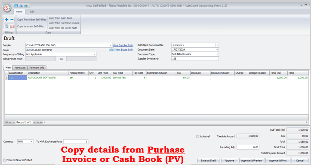The height and width of the screenshot is (165, 311).
Task: Open the Payment Info tab
Action: tap(37, 68)
